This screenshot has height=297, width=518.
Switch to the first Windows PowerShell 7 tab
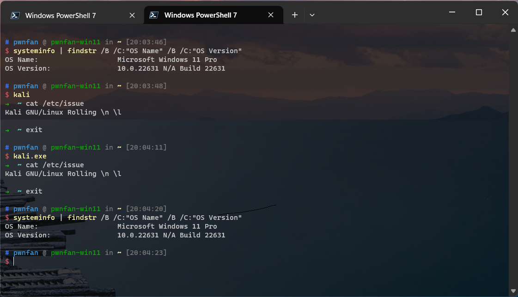point(60,15)
